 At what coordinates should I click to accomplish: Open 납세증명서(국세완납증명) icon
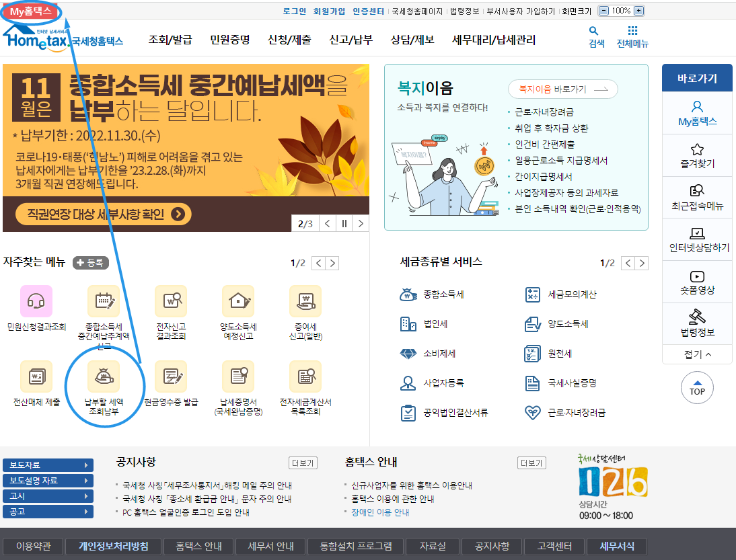pos(238,376)
